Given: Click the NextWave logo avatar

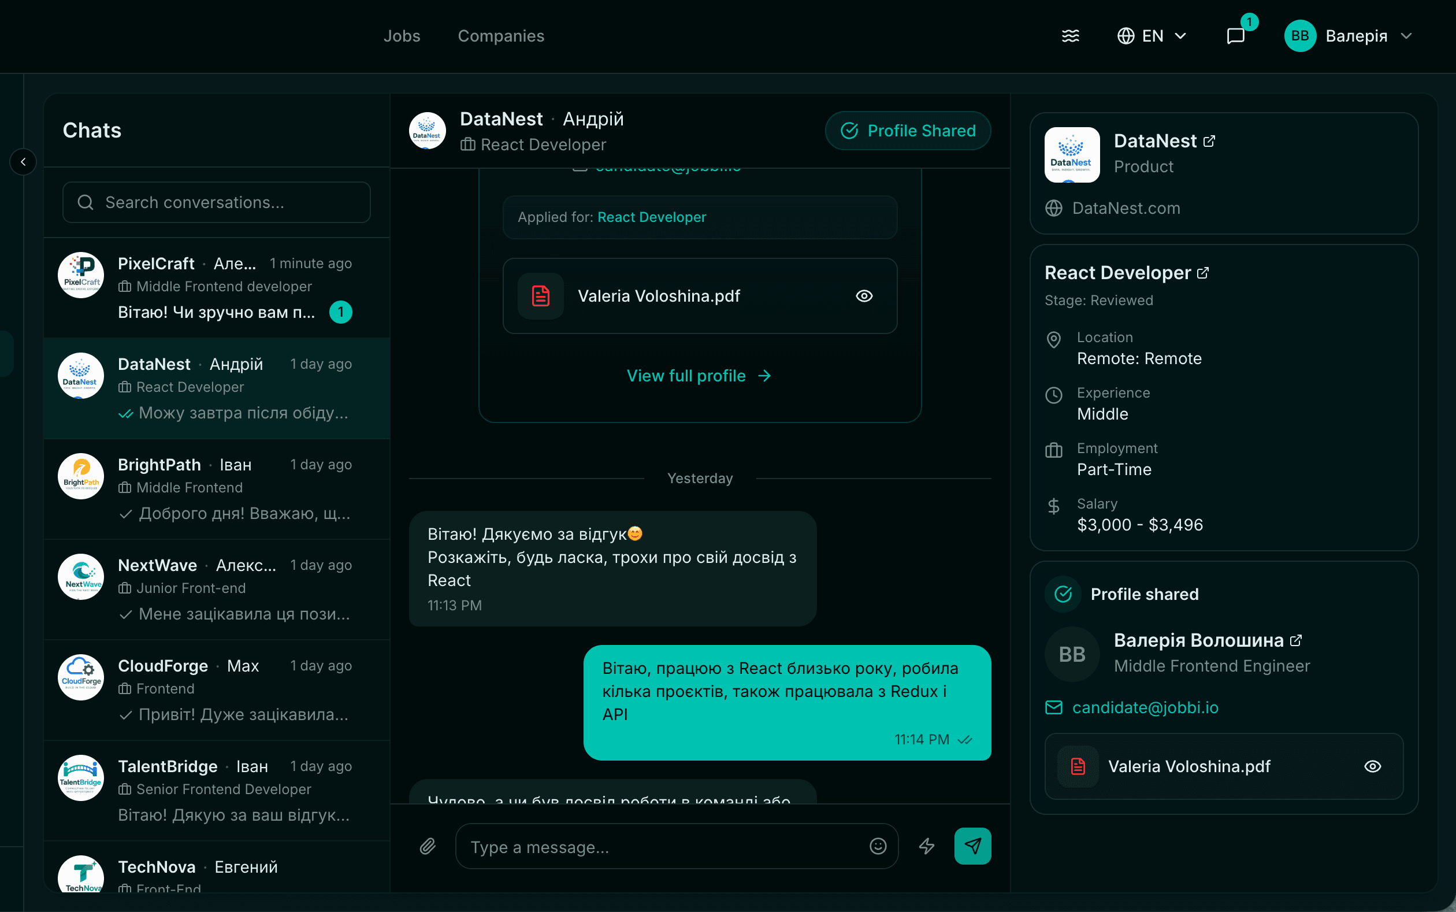Looking at the screenshot, I should coord(81,577).
